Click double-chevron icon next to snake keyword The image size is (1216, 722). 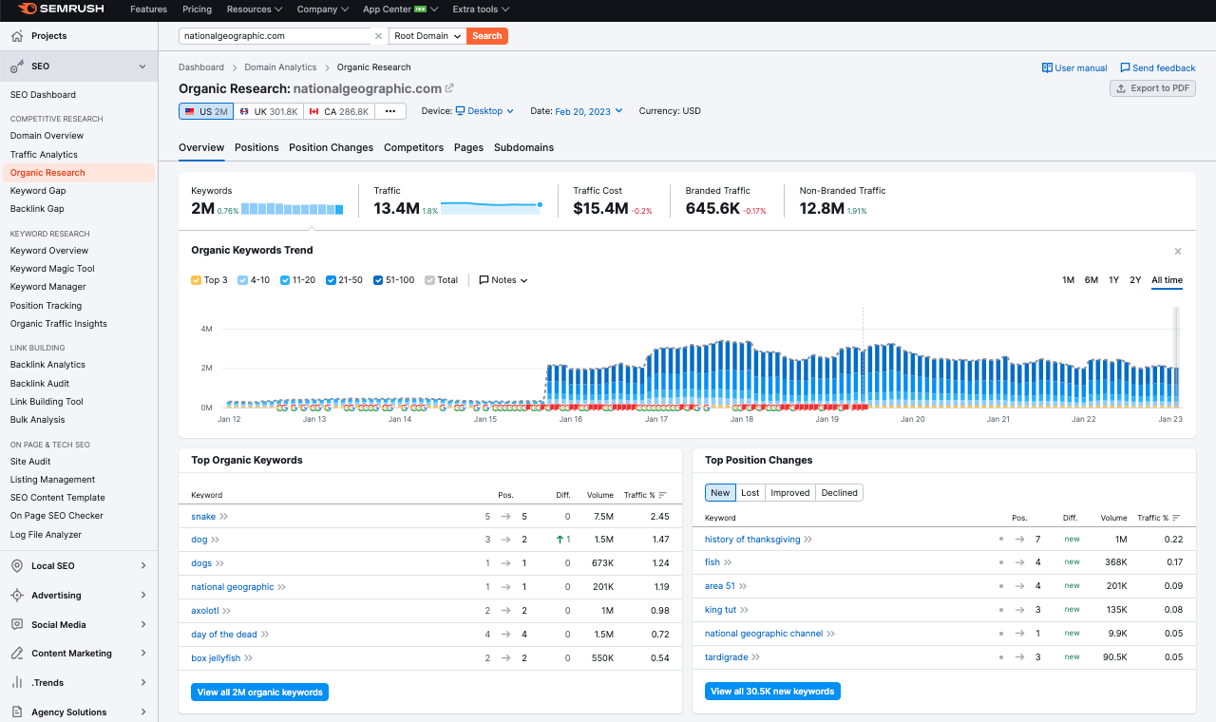pos(224,517)
